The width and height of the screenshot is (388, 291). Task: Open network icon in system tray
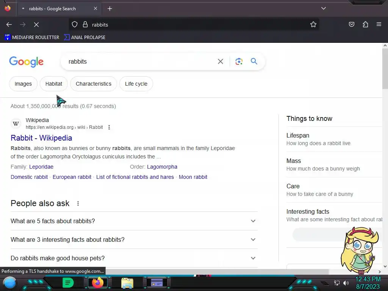click(337, 283)
